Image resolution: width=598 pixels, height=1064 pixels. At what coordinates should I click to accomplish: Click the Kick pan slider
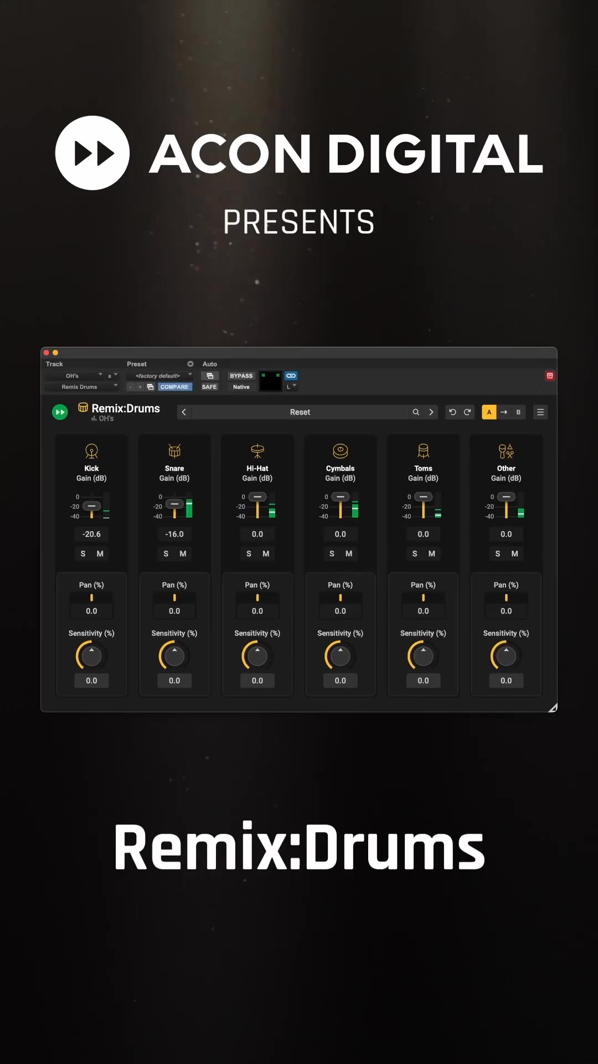pyautogui.click(x=91, y=598)
